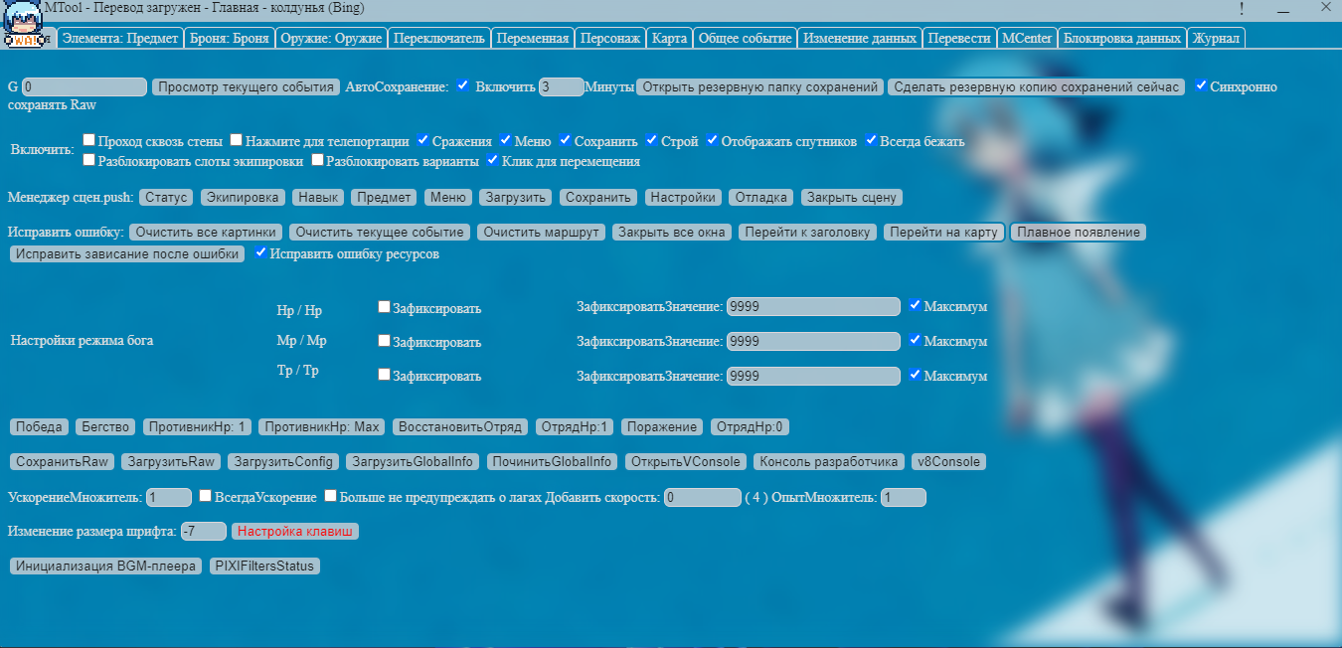This screenshot has height=648, width=1342.
Task: Toggle Клик для перемещения checkbox
Action: pyautogui.click(x=492, y=159)
